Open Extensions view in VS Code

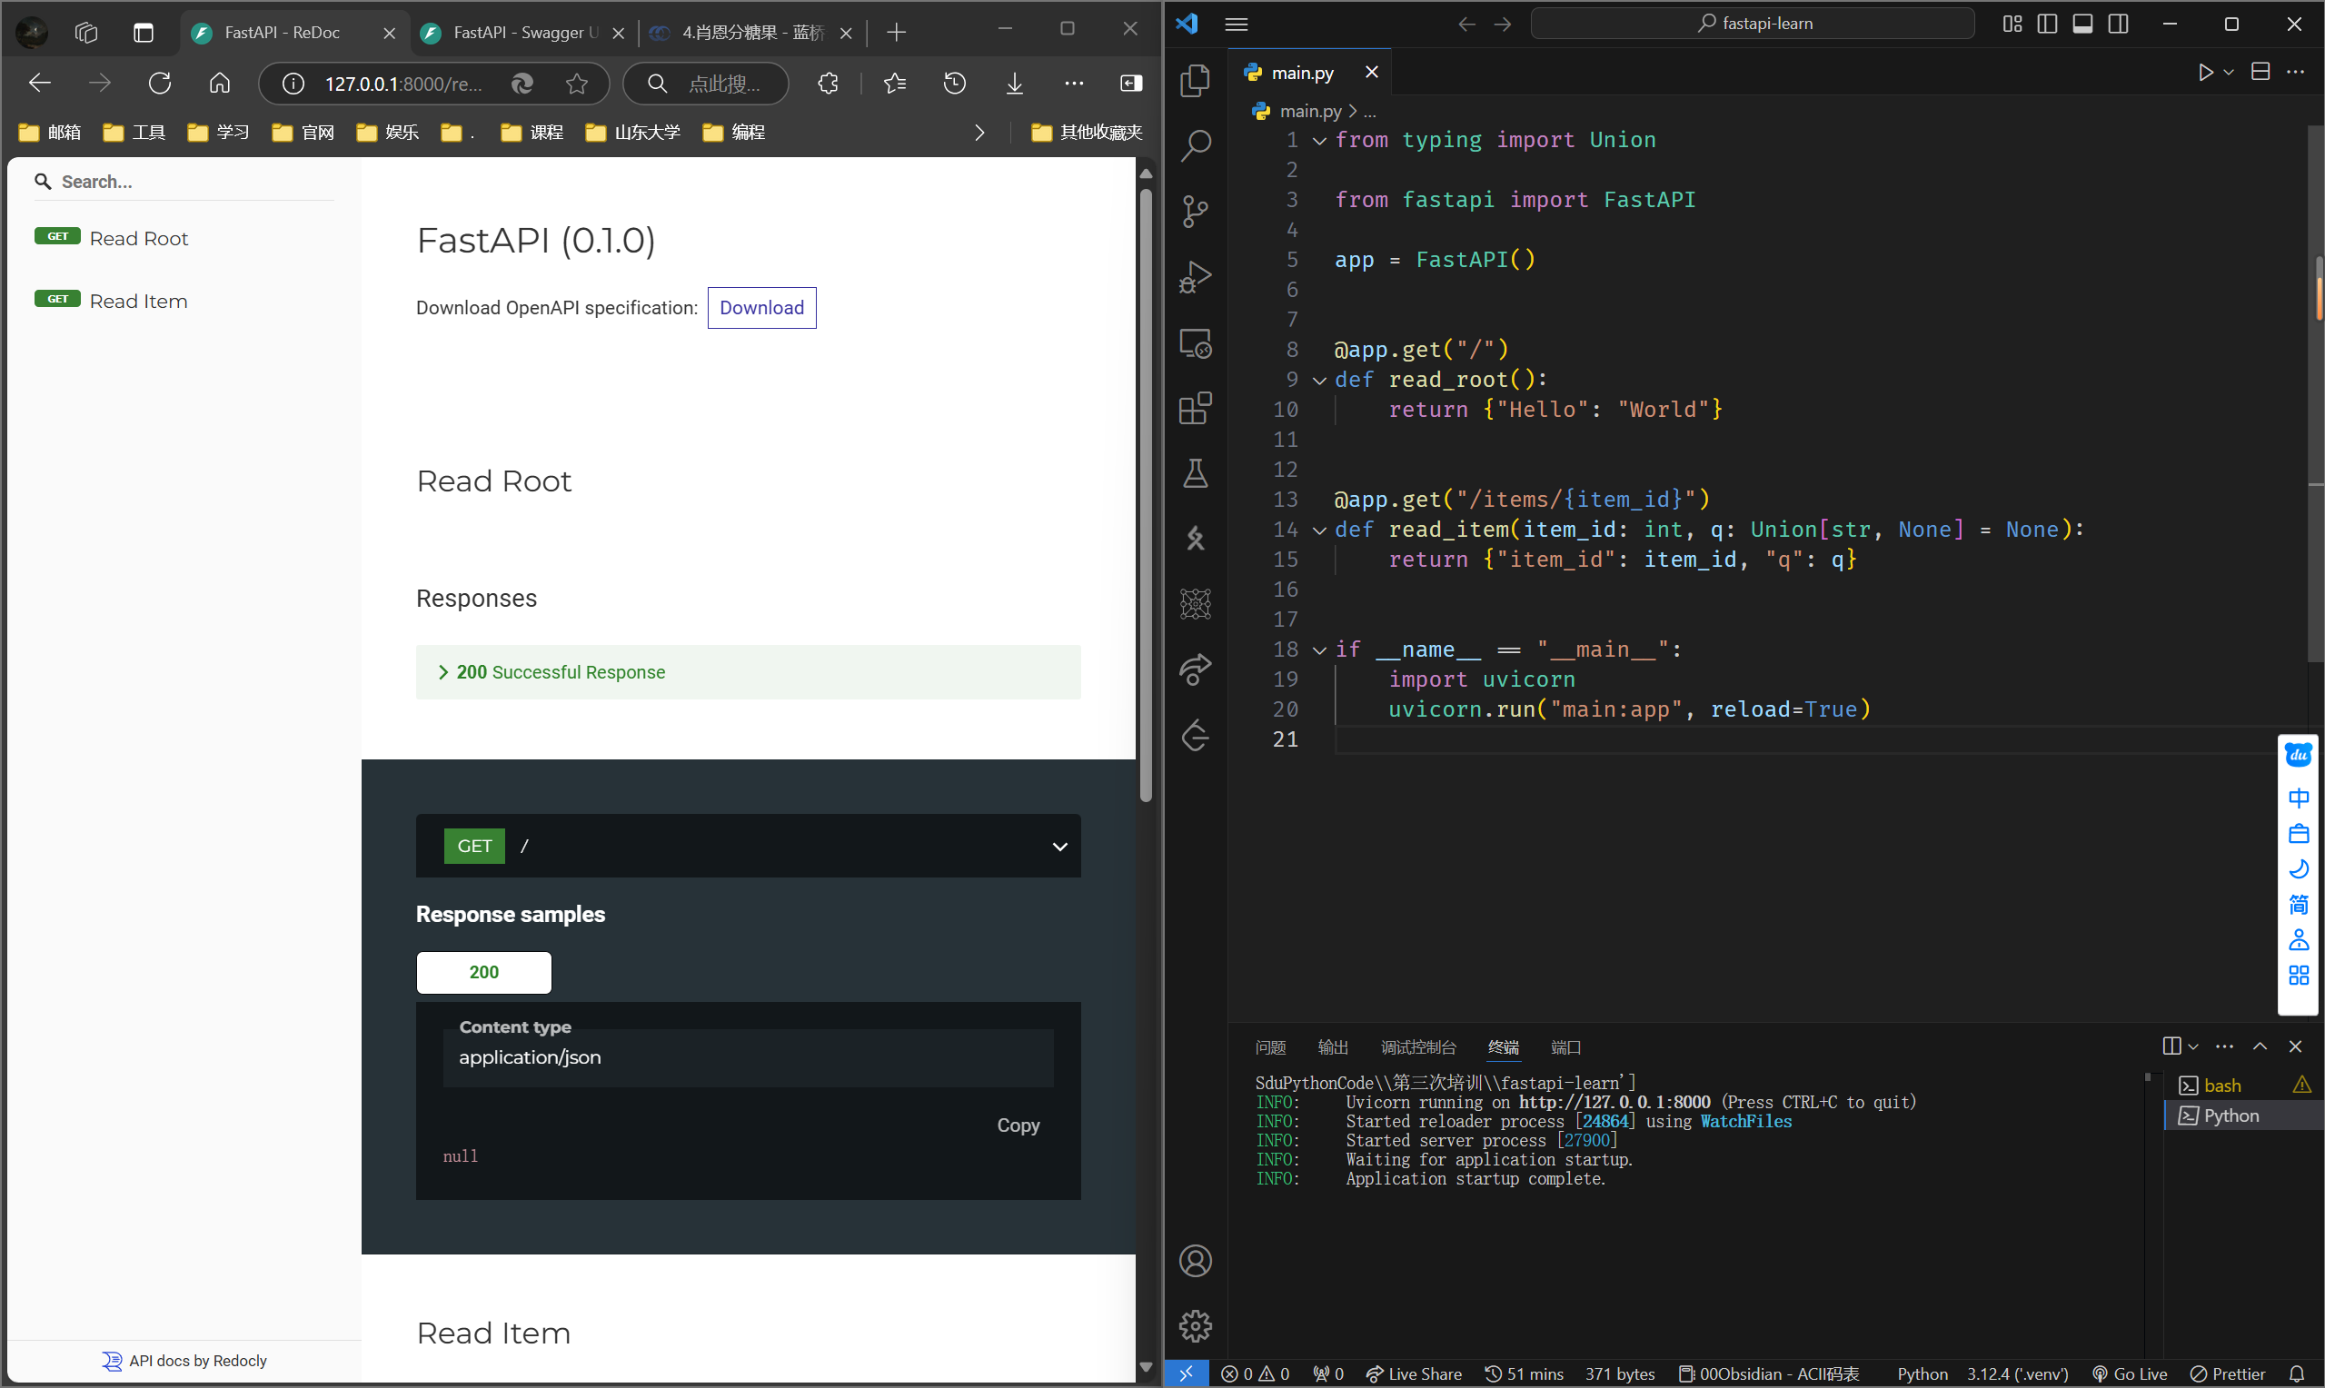pos(1196,409)
